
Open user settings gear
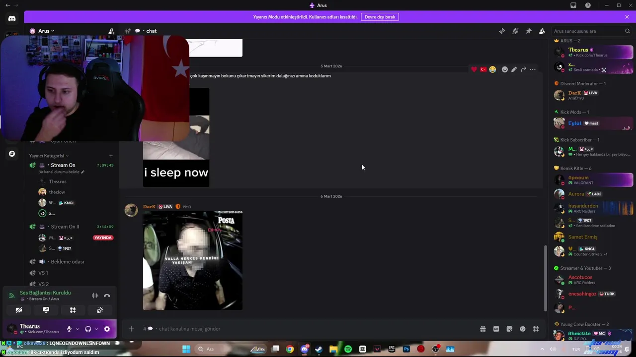[x=107, y=329]
